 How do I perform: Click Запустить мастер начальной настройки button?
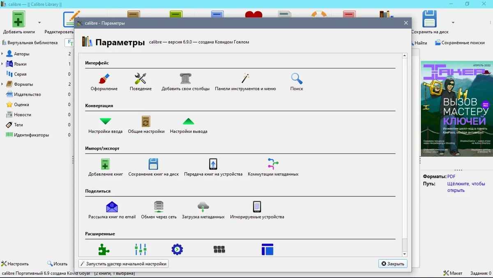tap(123, 264)
